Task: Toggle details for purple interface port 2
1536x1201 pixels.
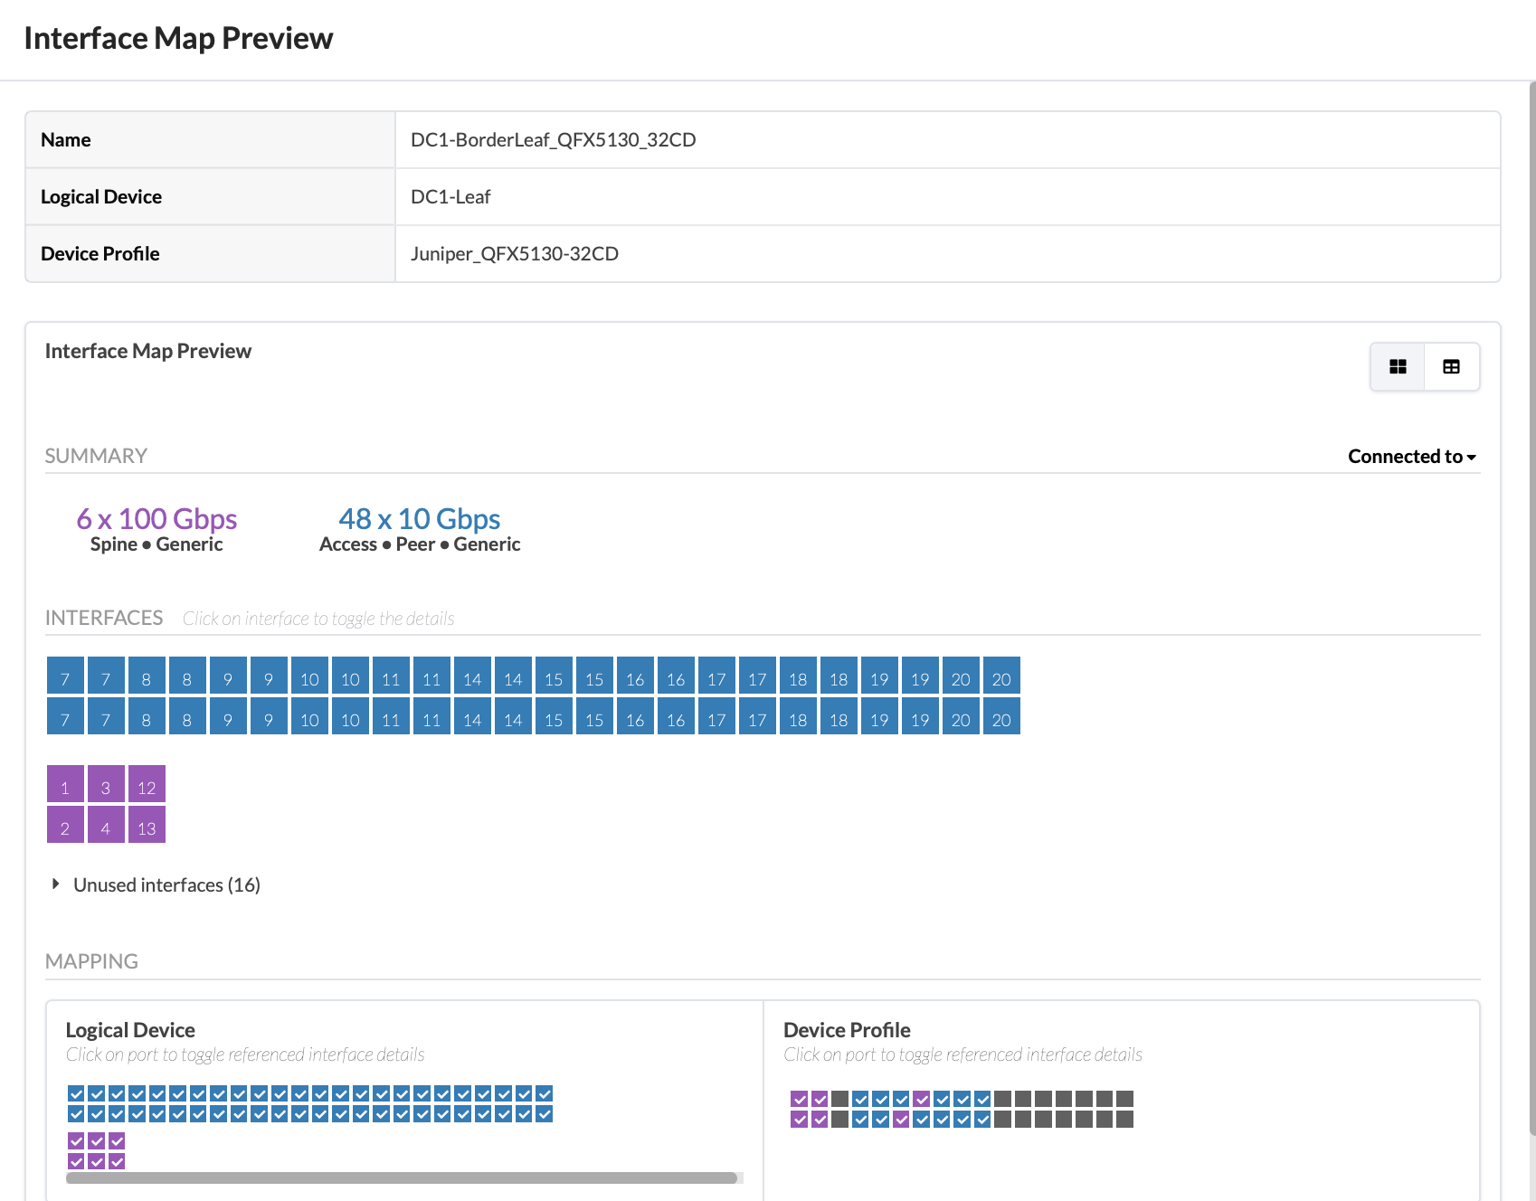Action: coord(65,825)
